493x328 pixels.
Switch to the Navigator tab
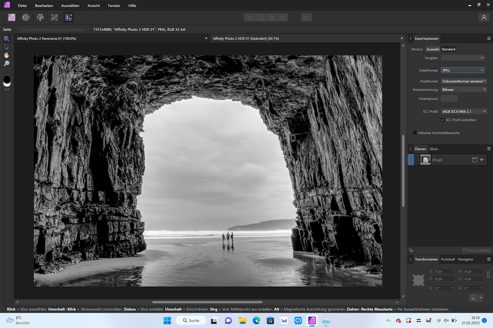[466, 259]
